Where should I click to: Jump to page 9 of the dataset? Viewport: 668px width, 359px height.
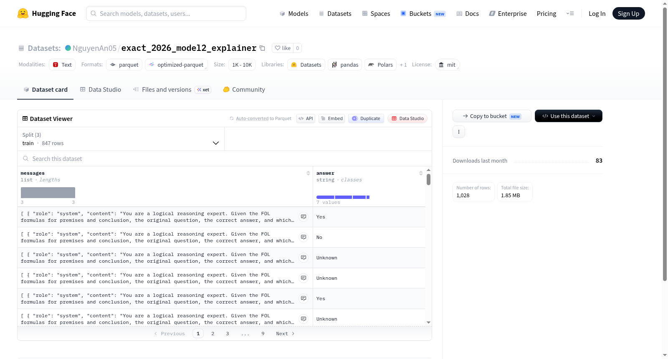click(263, 334)
